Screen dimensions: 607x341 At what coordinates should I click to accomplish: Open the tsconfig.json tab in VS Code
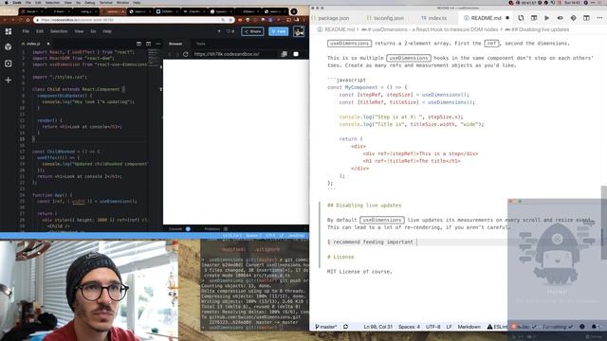coord(385,18)
